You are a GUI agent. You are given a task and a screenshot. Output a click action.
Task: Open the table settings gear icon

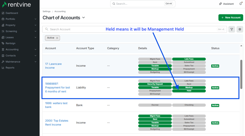point(240,29)
